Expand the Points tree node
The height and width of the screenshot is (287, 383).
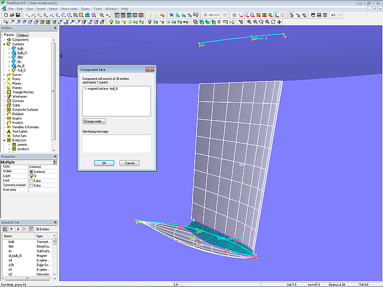[4, 79]
